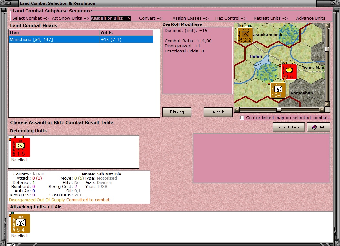The width and height of the screenshot is (340, 246).
Task: Click the Odds column header
Action: 126,33
